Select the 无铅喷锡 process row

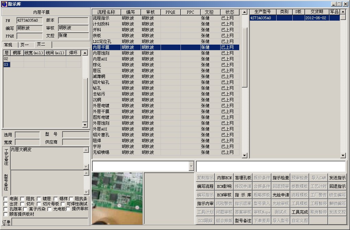(x=166, y=152)
